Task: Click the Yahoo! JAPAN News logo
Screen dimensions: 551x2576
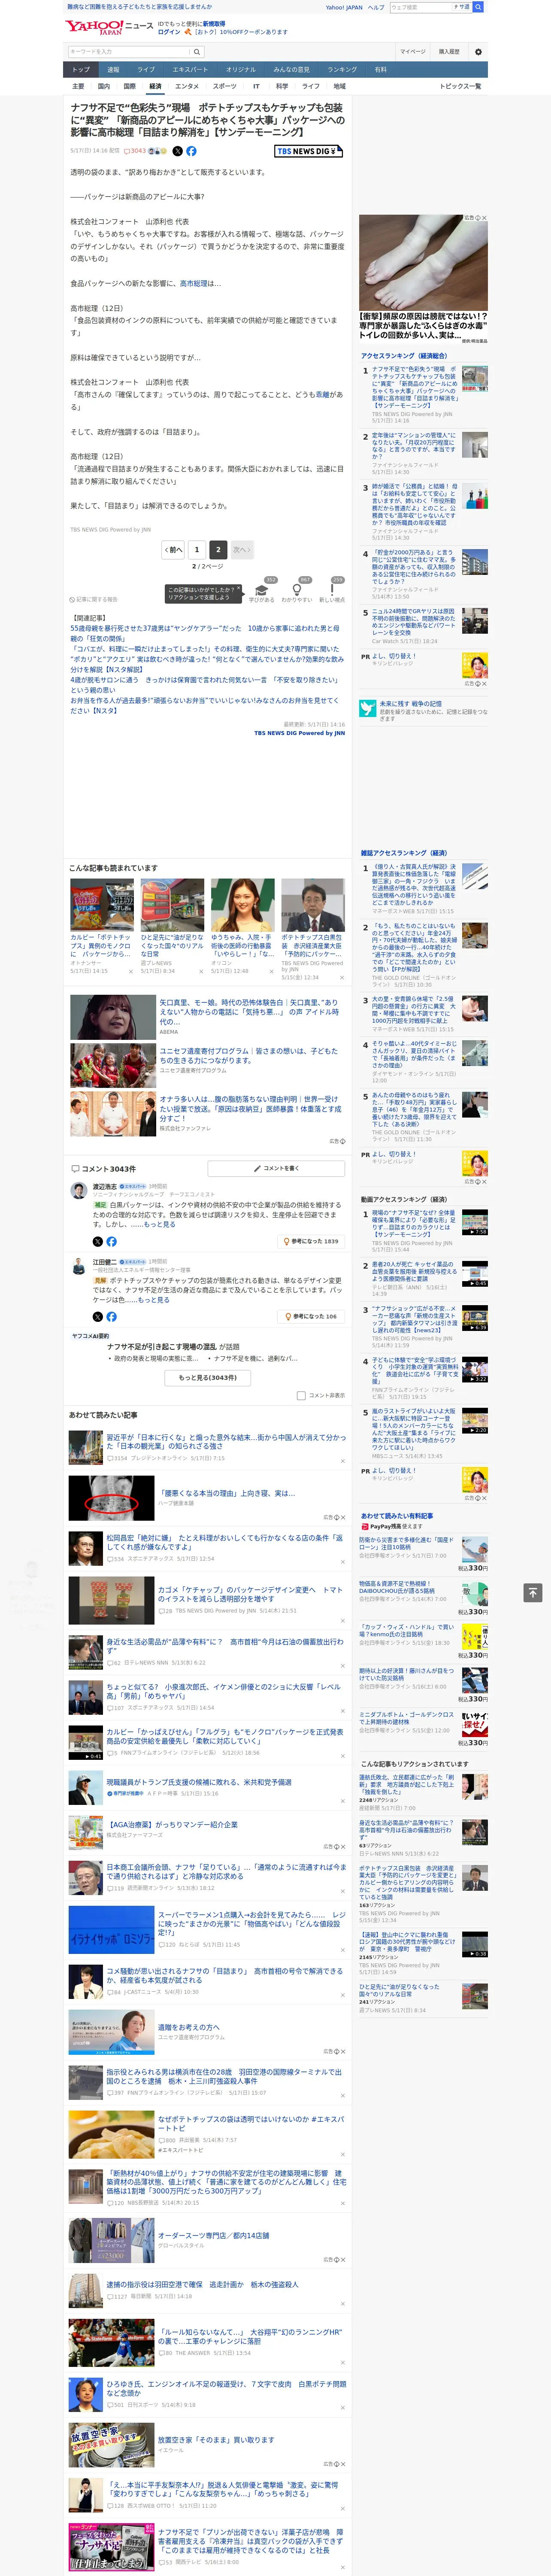Action: tap(110, 27)
